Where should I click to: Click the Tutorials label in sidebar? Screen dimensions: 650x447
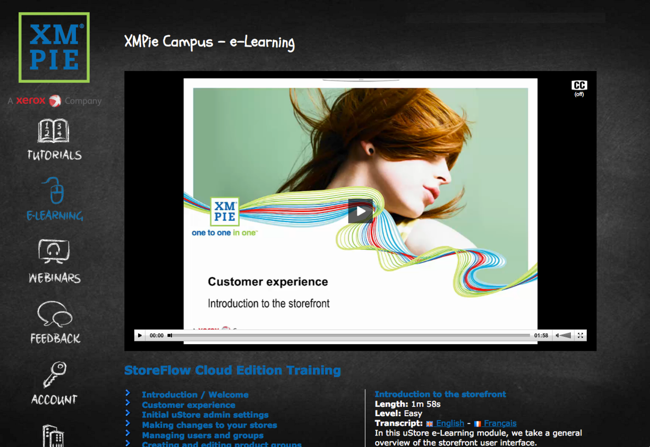click(54, 155)
